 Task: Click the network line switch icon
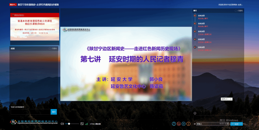82,124
